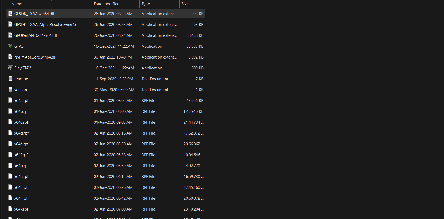444x219 pixels.
Task: Click the x64f.rpf file icon
Action: point(10,154)
